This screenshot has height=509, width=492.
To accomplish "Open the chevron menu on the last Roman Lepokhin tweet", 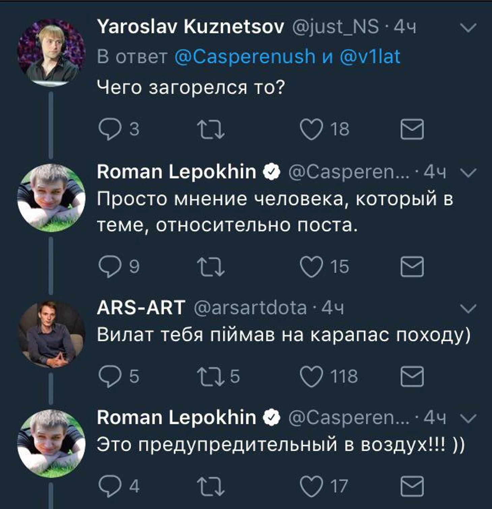I will (x=468, y=418).
